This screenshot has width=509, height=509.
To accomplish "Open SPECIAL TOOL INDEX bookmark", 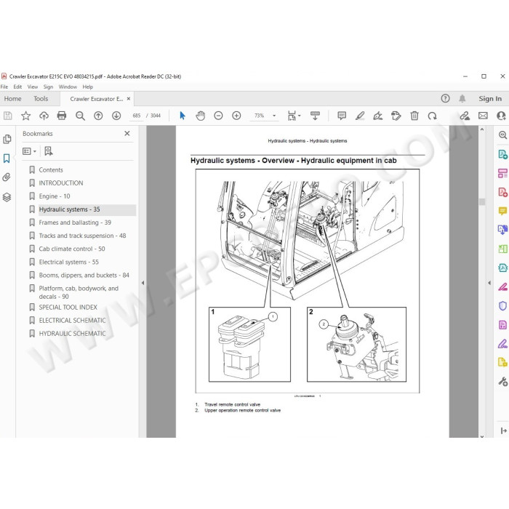I will [x=68, y=307].
